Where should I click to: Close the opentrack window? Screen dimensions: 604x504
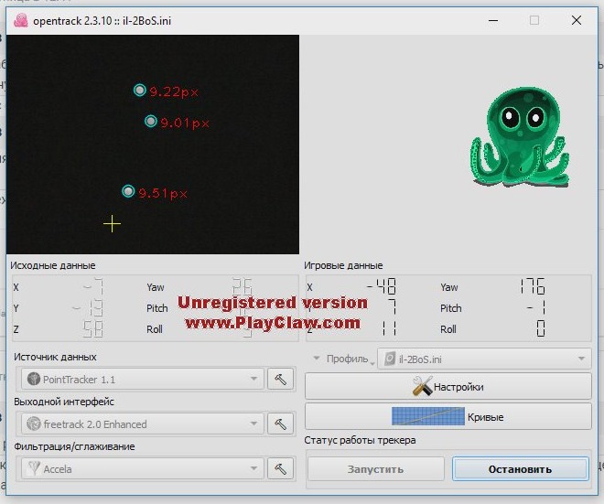[577, 20]
